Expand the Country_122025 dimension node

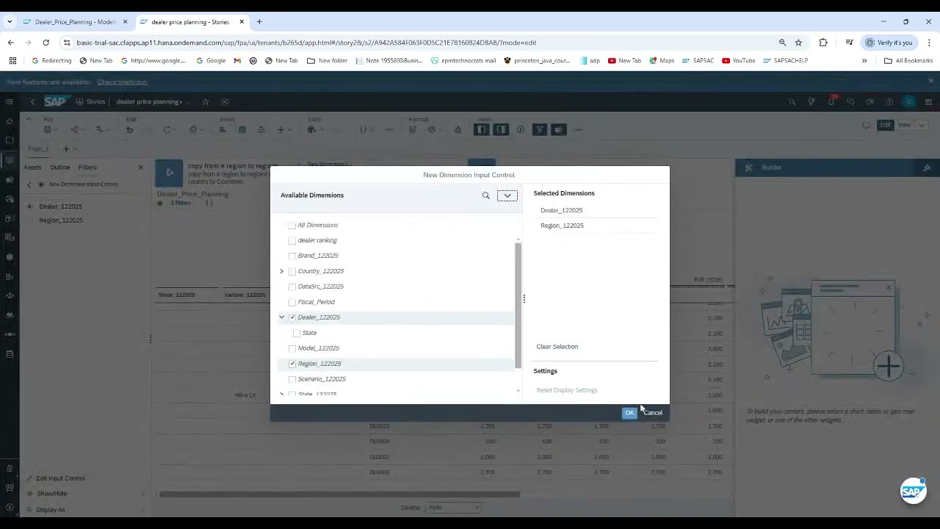(x=281, y=272)
